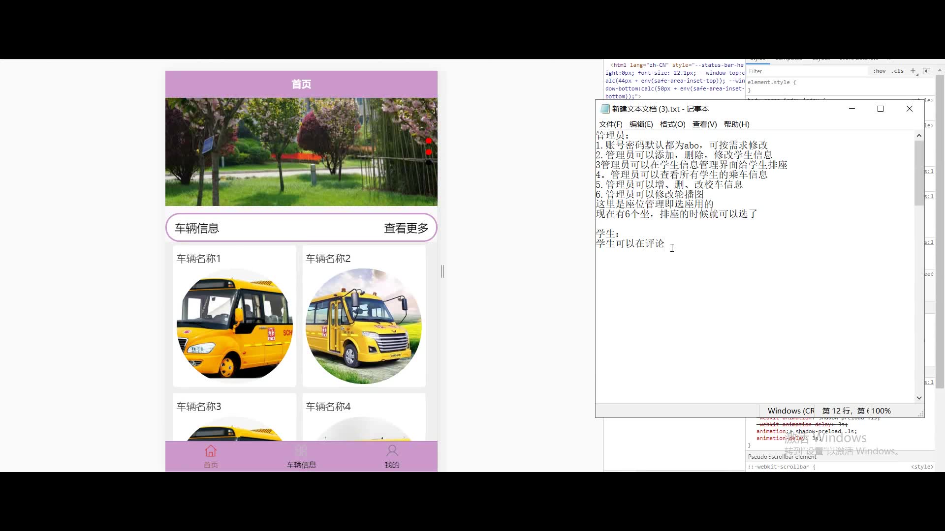Minimize the Notepad window
This screenshot has width=945, height=531.
click(x=852, y=109)
